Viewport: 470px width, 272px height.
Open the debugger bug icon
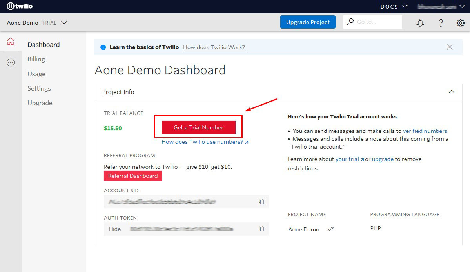click(x=420, y=23)
